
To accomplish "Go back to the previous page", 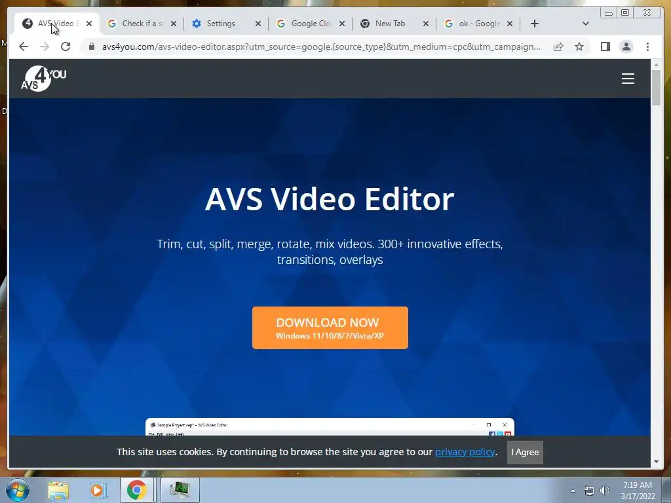I will point(24,47).
